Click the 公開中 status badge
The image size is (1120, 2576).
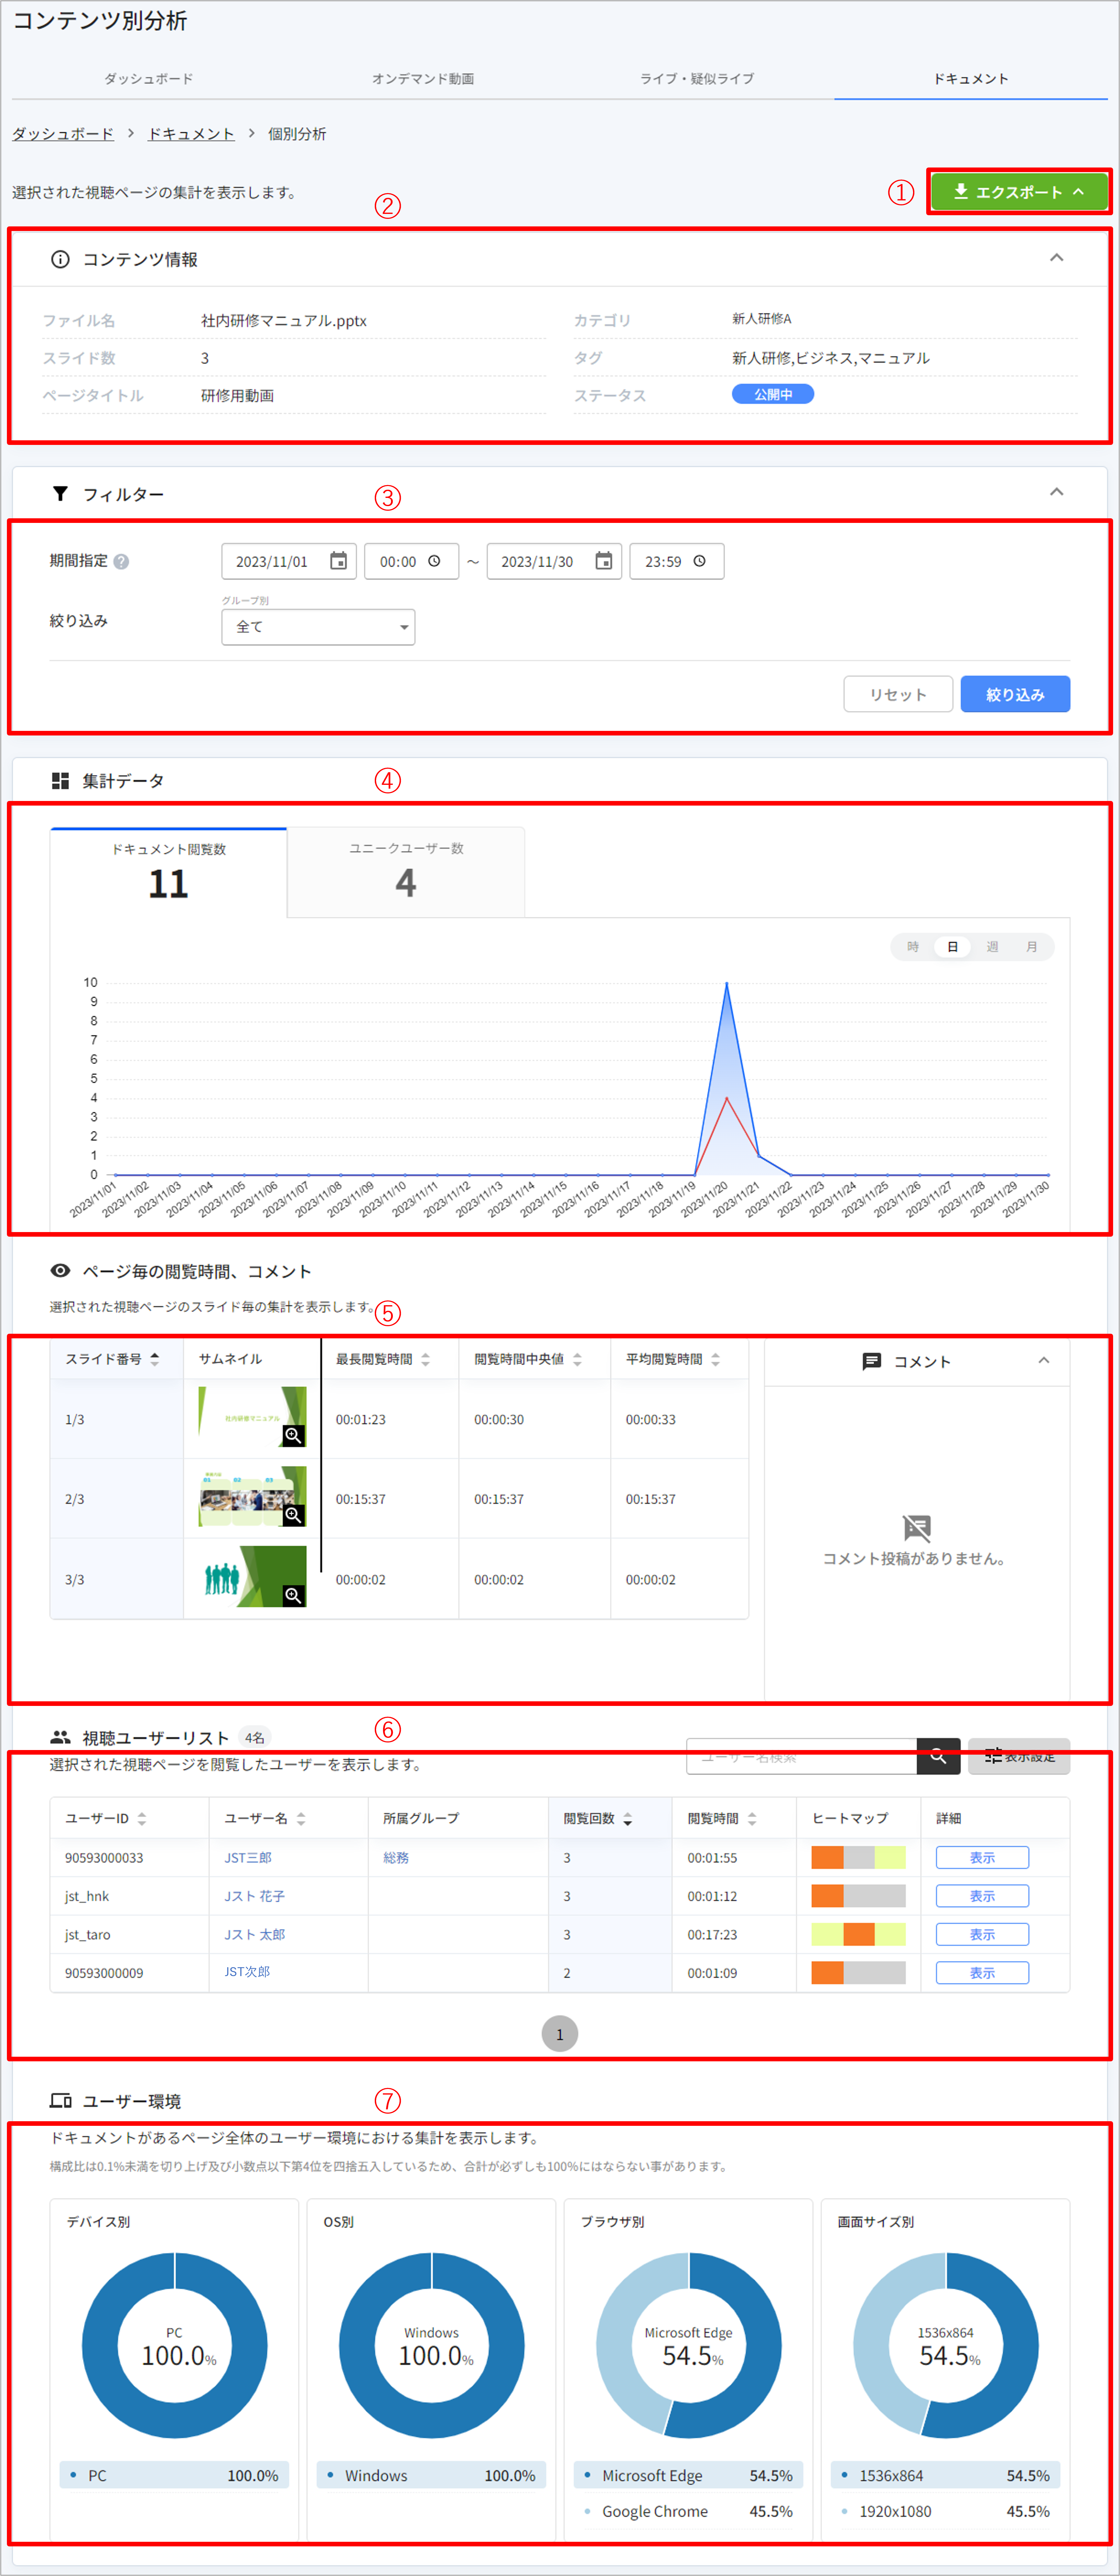tap(773, 394)
